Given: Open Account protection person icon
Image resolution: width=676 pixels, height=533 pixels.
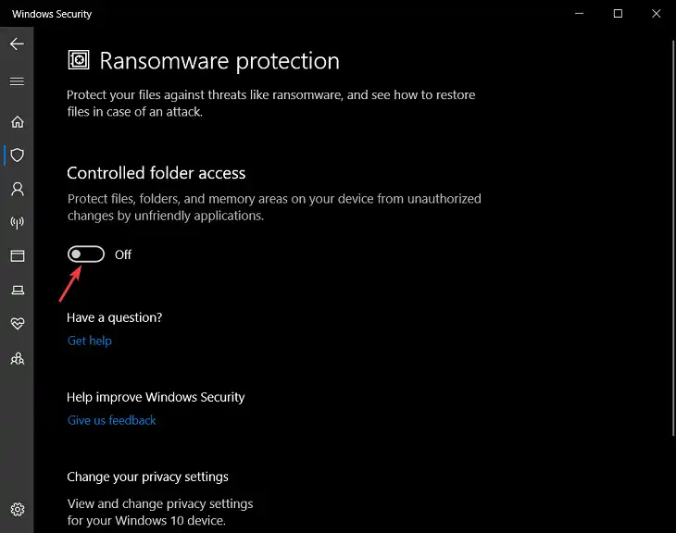Looking at the screenshot, I should 18,189.
